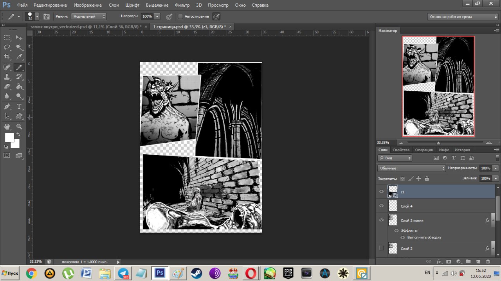
Task: Open the Изображение menu
Action: (x=88, y=5)
